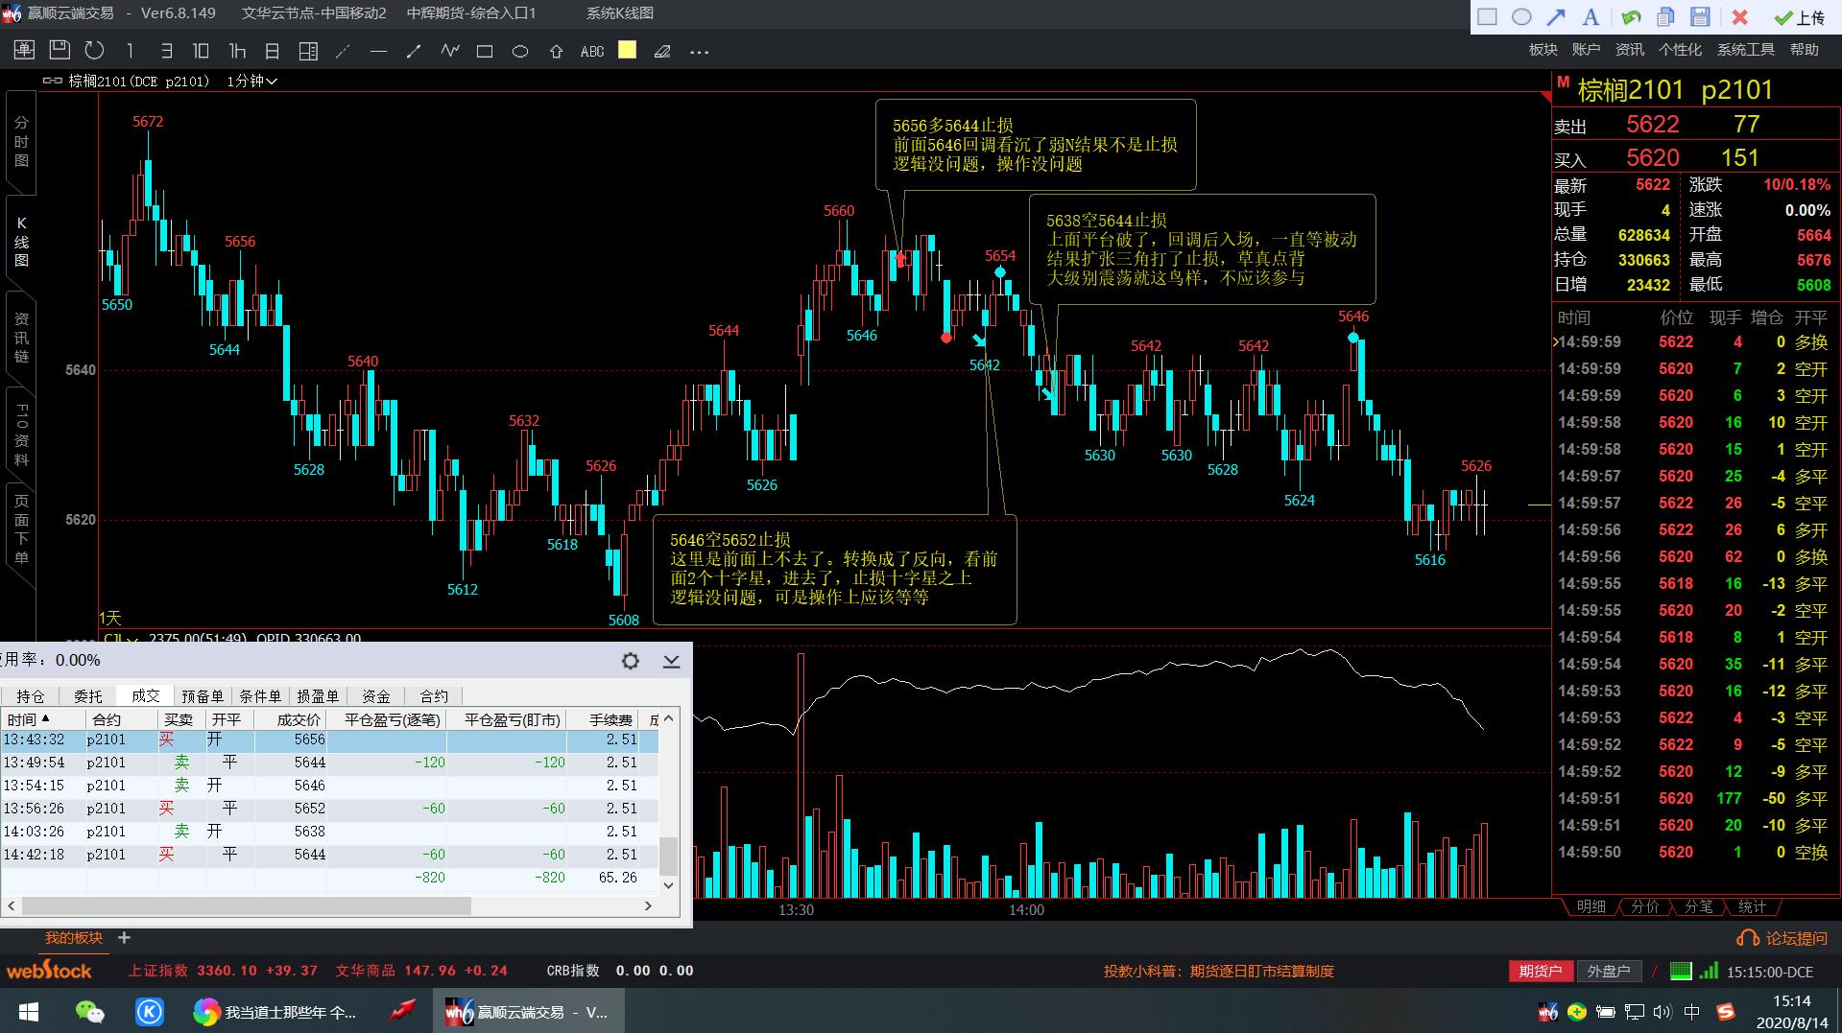Select the up-arrow marker tool
The width and height of the screenshot is (1842, 1033).
click(556, 52)
